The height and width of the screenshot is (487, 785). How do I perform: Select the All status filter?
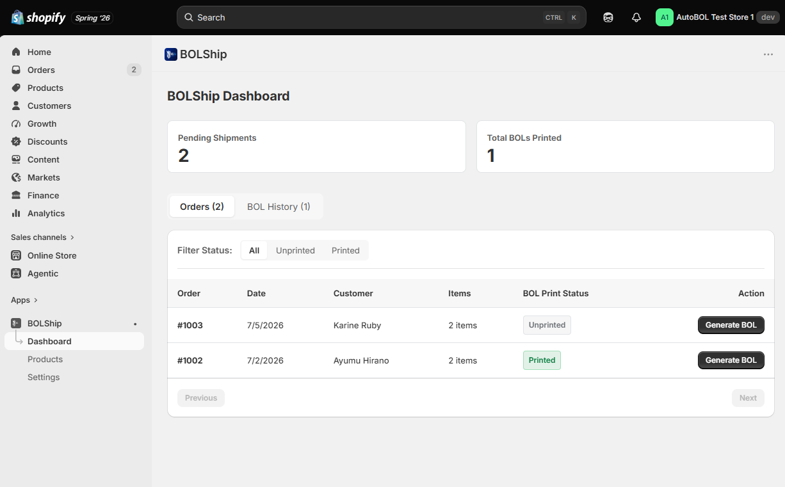[x=254, y=251]
